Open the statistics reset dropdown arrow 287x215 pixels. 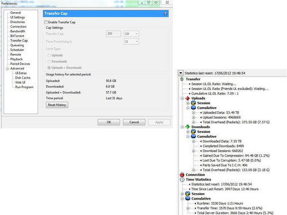180,73
